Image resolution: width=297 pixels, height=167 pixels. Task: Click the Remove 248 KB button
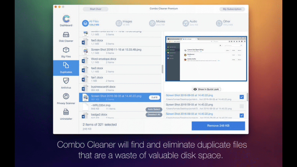point(218,126)
